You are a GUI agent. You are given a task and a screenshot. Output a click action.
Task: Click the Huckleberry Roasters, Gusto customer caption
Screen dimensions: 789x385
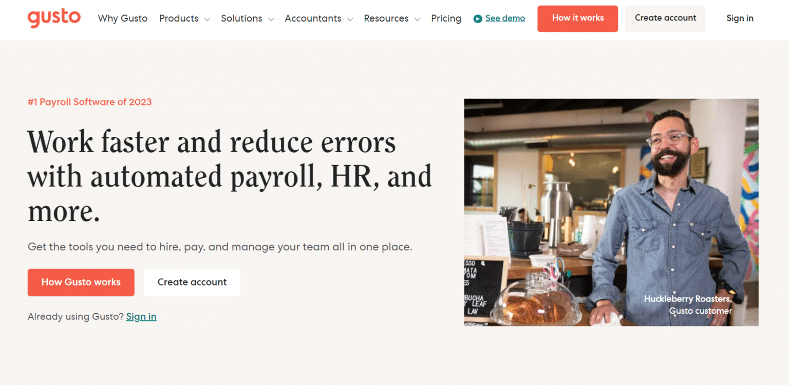click(688, 305)
